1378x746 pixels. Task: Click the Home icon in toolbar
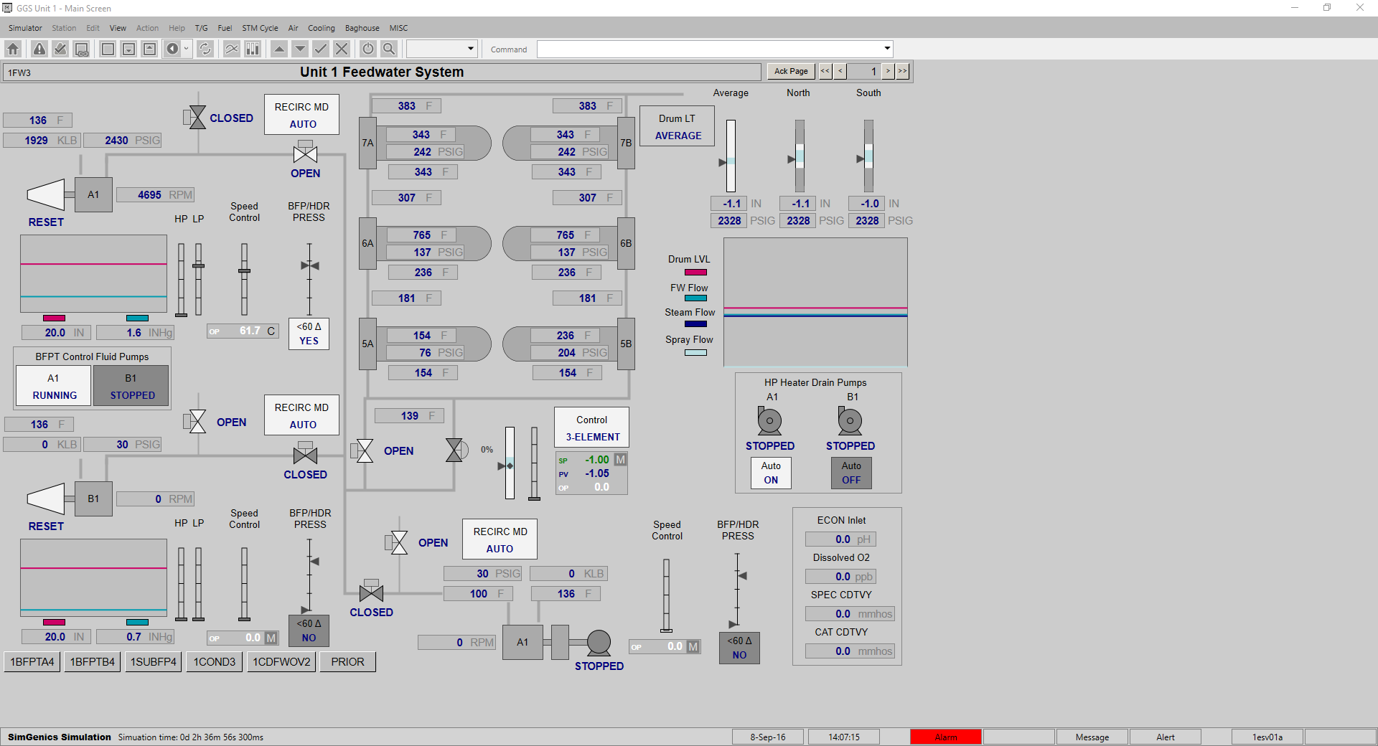click(x=13, y=49)
